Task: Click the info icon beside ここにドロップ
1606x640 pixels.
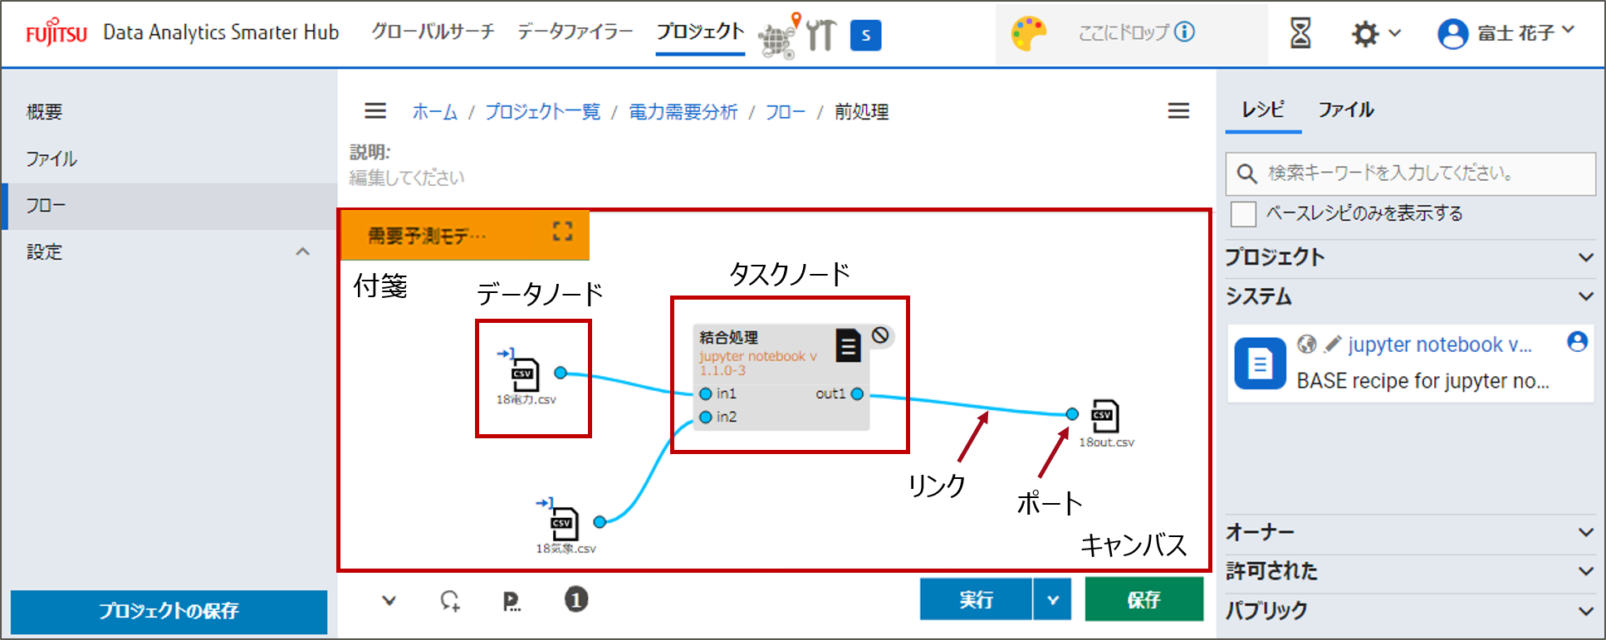Action: (1185, 32)
